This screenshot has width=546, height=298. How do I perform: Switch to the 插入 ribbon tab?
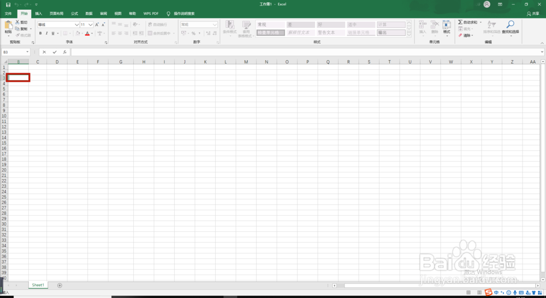point(39,14)
